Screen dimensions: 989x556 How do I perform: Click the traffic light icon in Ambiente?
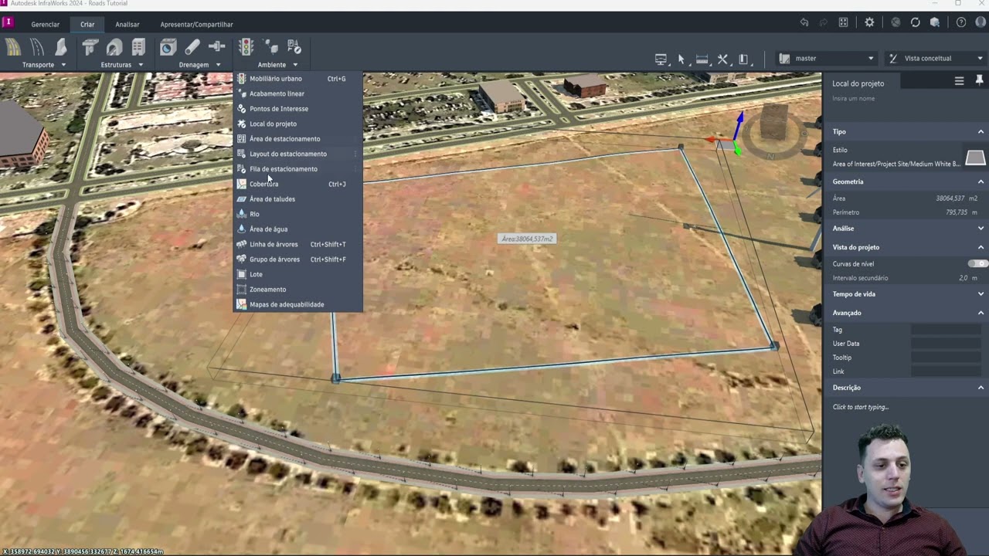246,48
